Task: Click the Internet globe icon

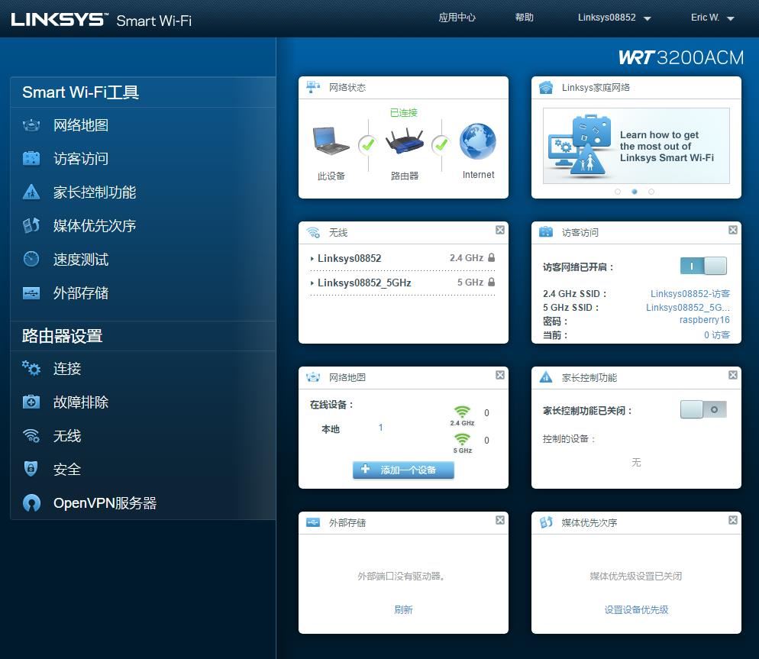Action: (478, 141)
